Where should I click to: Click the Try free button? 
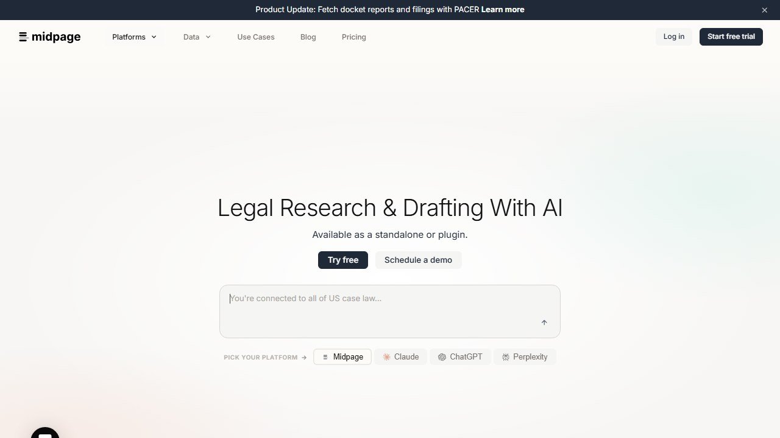(343, 260)
